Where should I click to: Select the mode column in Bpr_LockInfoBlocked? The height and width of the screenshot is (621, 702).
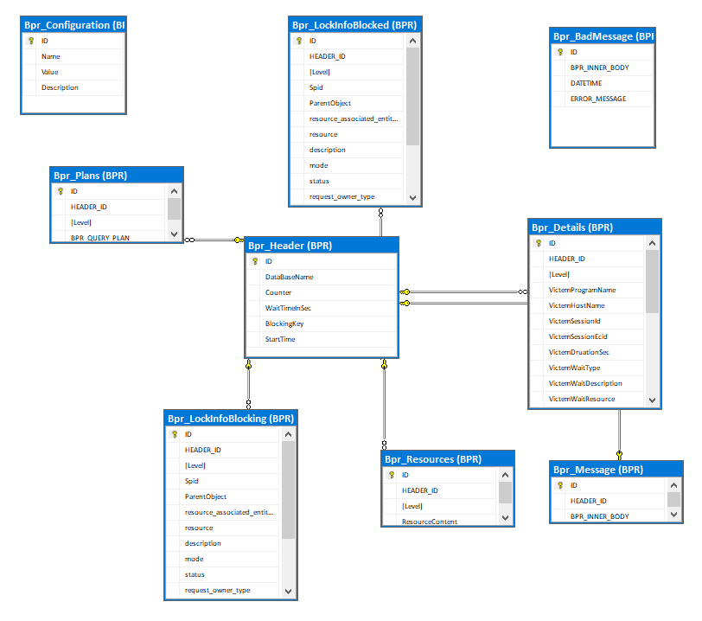coord(348,165)
